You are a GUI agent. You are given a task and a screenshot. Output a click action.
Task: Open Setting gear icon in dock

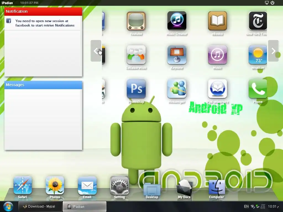[x=119, y=186]
